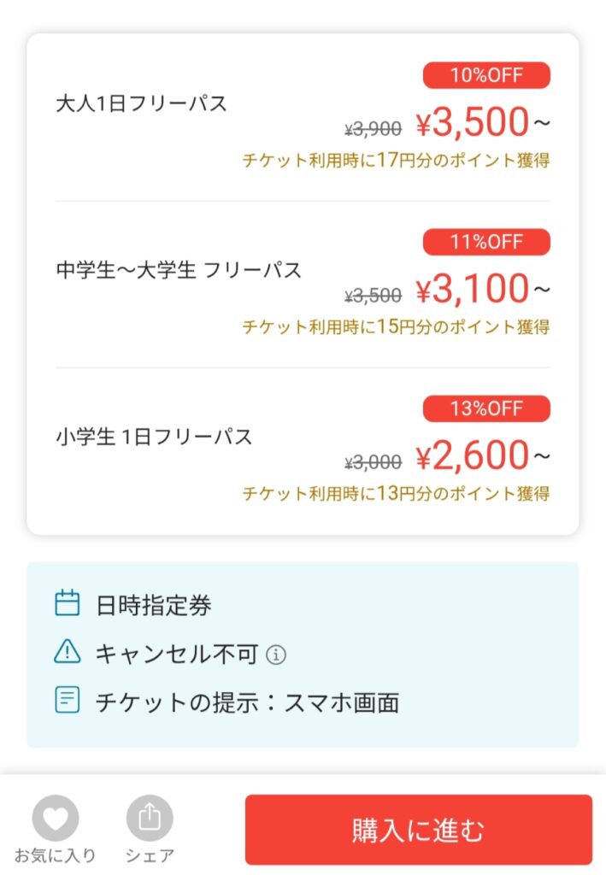
Task: Tap チケットの提示：スマホ画面 text
Action: 247,702
